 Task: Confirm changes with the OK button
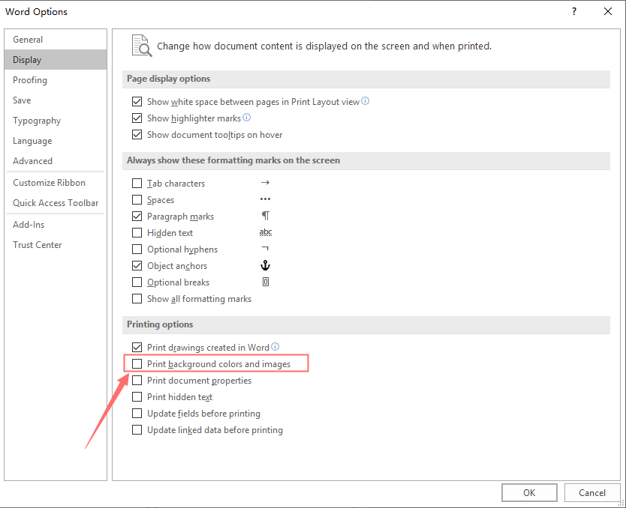pyautogui.click(x=529, y=493)
